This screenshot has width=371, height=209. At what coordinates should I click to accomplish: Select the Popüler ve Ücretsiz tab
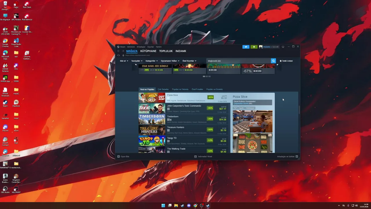point(214,89)
